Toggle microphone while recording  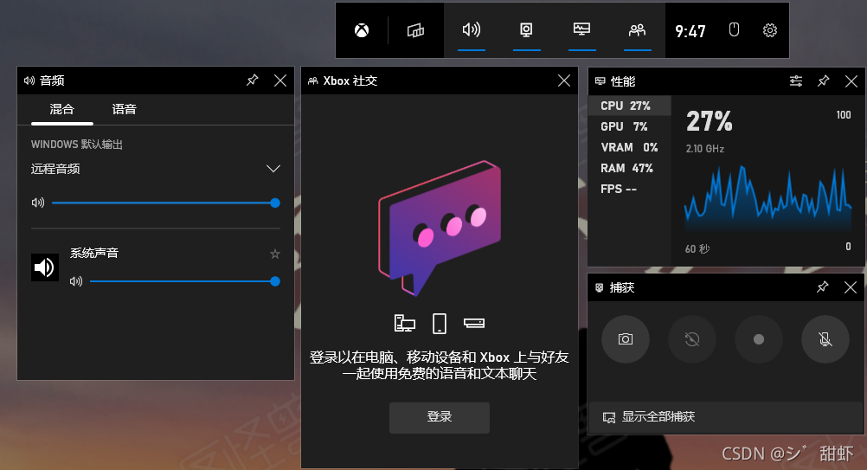point(825,339)
